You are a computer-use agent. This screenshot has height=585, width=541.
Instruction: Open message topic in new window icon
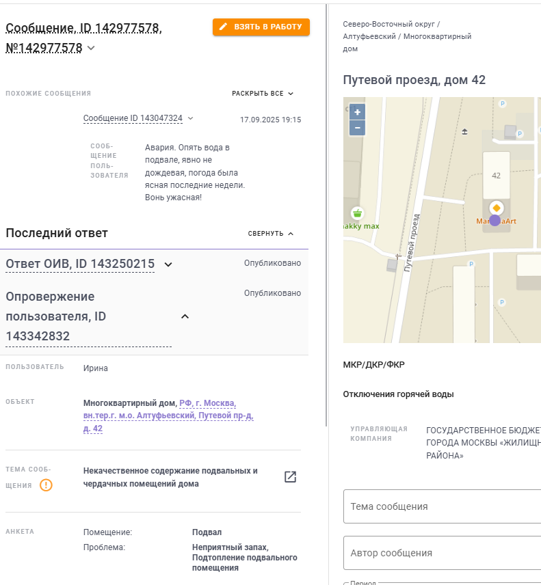pyautogui.click(x=290, y=477)
